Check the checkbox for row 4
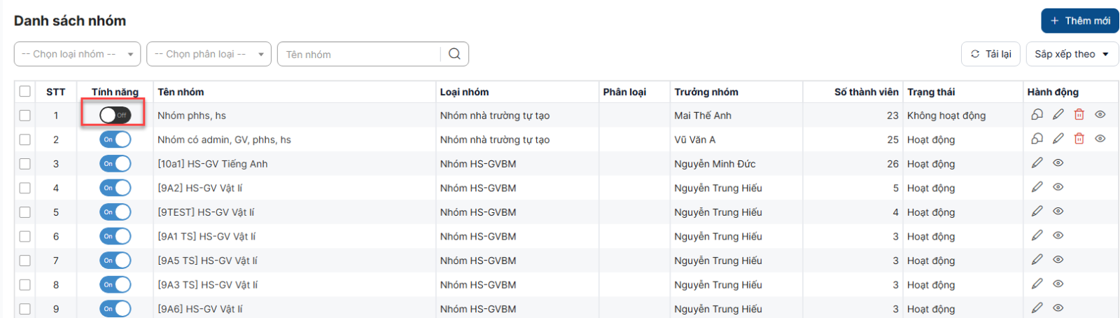 click(25, 188)
